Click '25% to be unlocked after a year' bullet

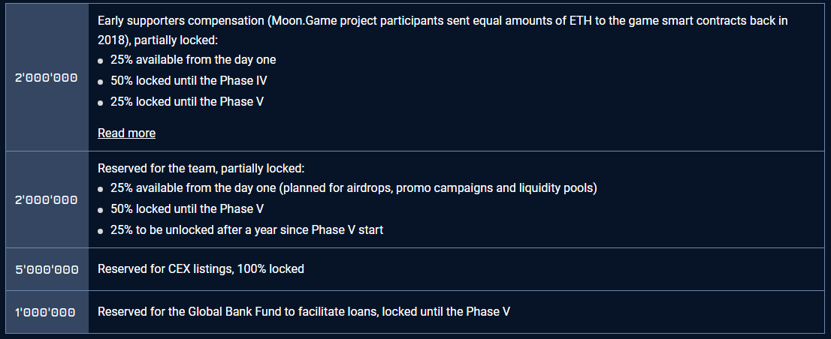click(x=246, y=230)
